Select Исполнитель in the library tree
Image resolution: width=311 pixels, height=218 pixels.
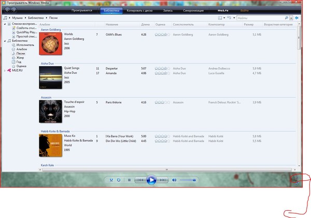click(x=25, y=45)
